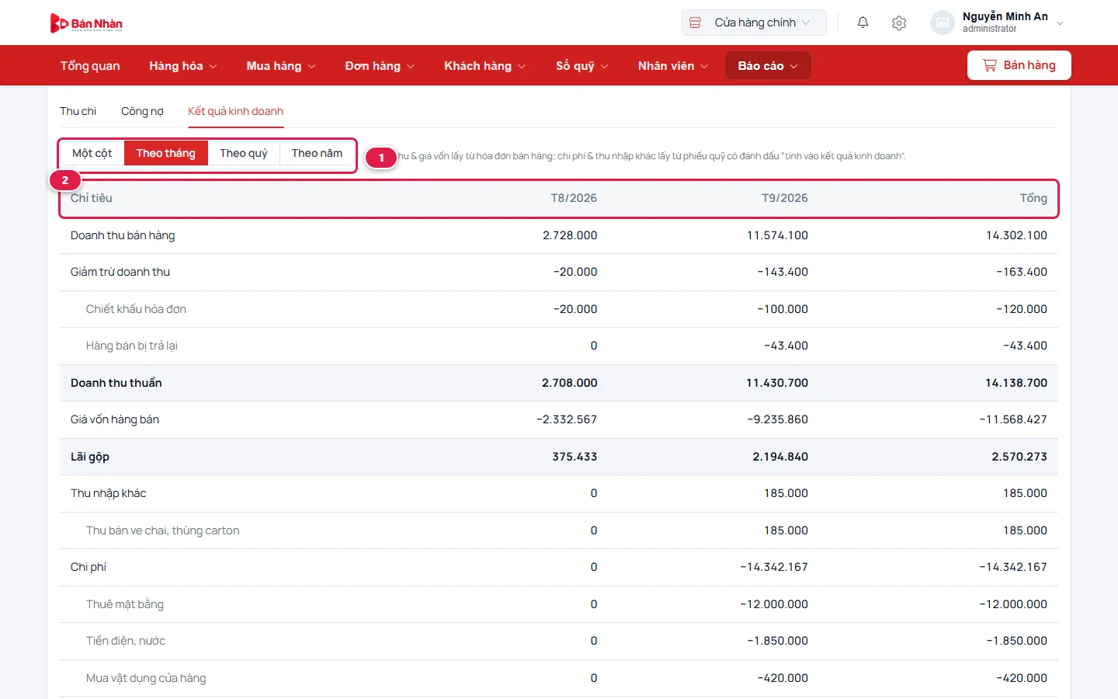Expand the Nhân viên menu
Image resolution: width=1118 pixels, height=699 pixels.
pos(673,66)
